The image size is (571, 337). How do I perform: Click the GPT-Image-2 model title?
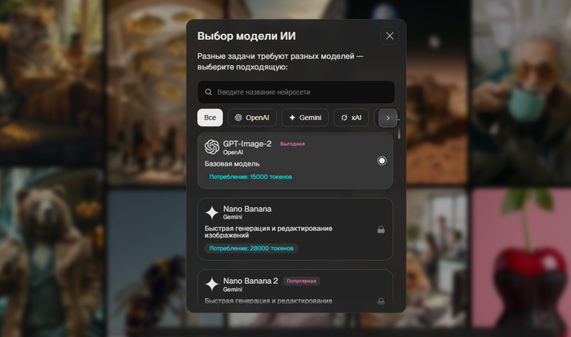click(247, 144)
